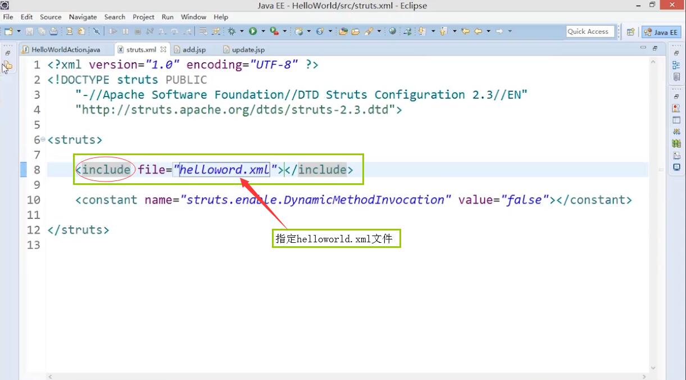Open the Help menu
The width and height of the screenshot is (686, 380).
click(221, 17)
